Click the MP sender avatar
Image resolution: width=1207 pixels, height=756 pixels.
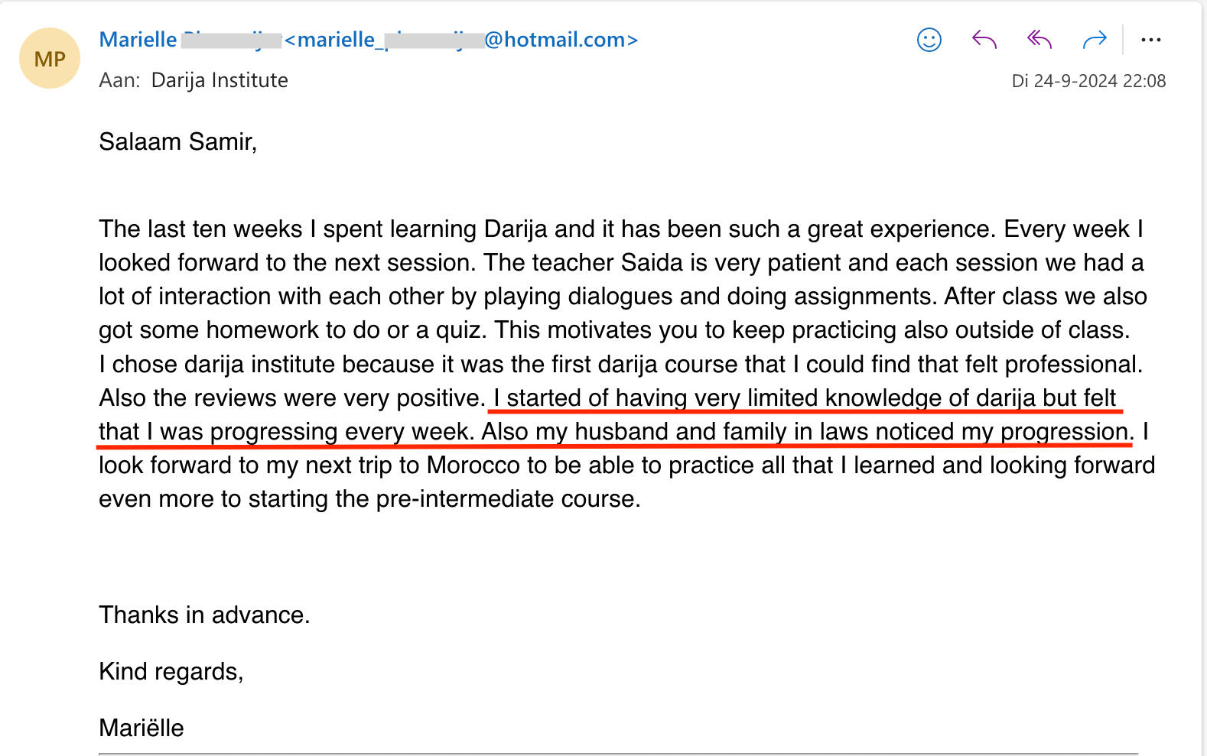[50, 59]
